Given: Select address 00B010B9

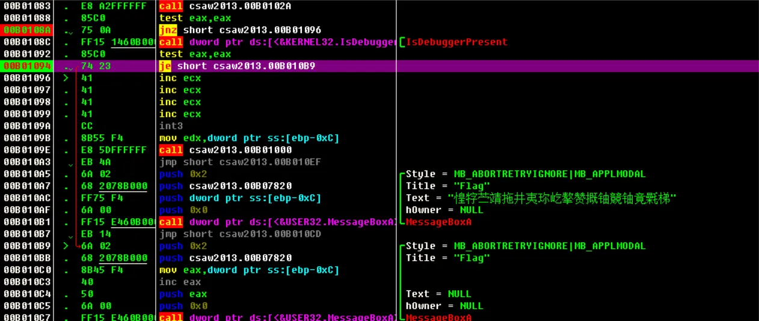Looking at the screenshot, I should click(27, 246).
